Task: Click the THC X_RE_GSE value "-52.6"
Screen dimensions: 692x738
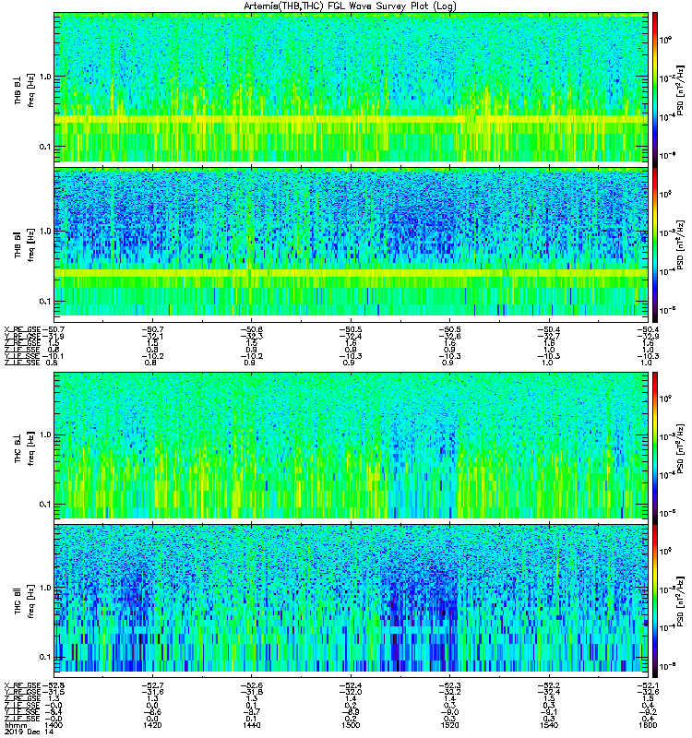Action: click(251, 685)
